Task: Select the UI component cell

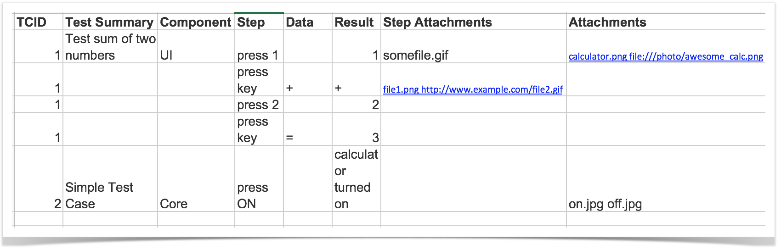Action: tap(196, 47)
